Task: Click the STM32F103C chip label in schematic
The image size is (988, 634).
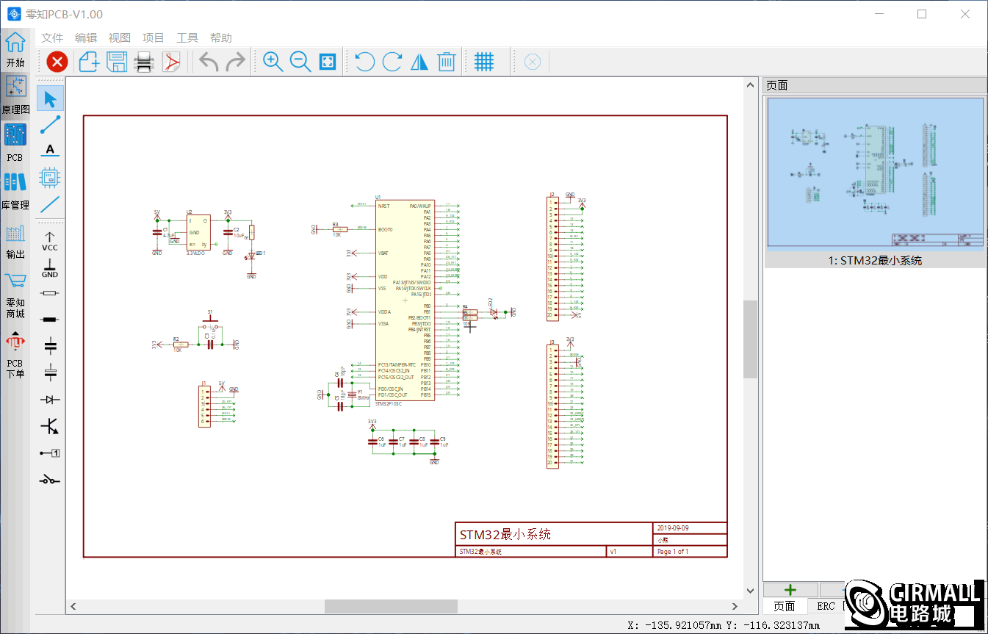Action: (387, 403)
